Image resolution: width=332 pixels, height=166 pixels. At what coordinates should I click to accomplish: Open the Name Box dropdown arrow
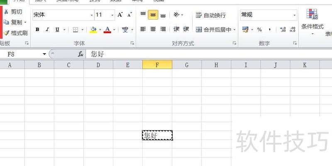44,54
